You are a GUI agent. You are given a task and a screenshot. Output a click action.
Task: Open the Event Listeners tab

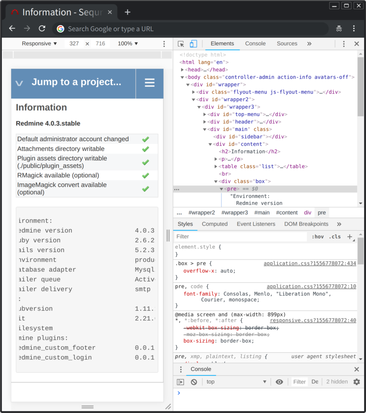pos(256,224)
